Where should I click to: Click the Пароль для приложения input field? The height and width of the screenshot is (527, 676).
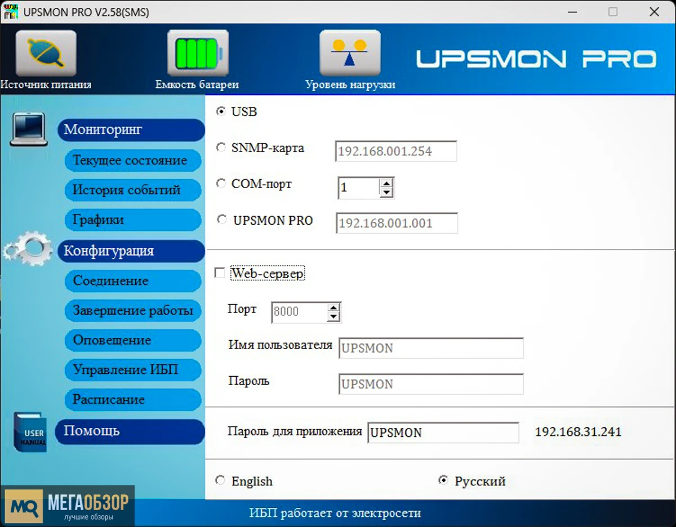[x=443, y=432]
